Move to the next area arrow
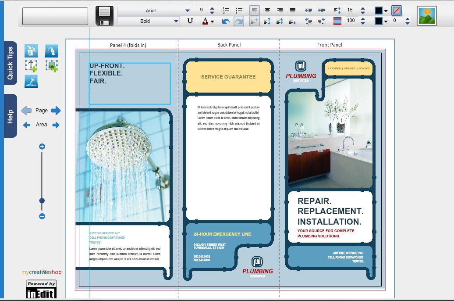This screenshot has width=454, height=301. pyautogui.click(x=56, y=125)
